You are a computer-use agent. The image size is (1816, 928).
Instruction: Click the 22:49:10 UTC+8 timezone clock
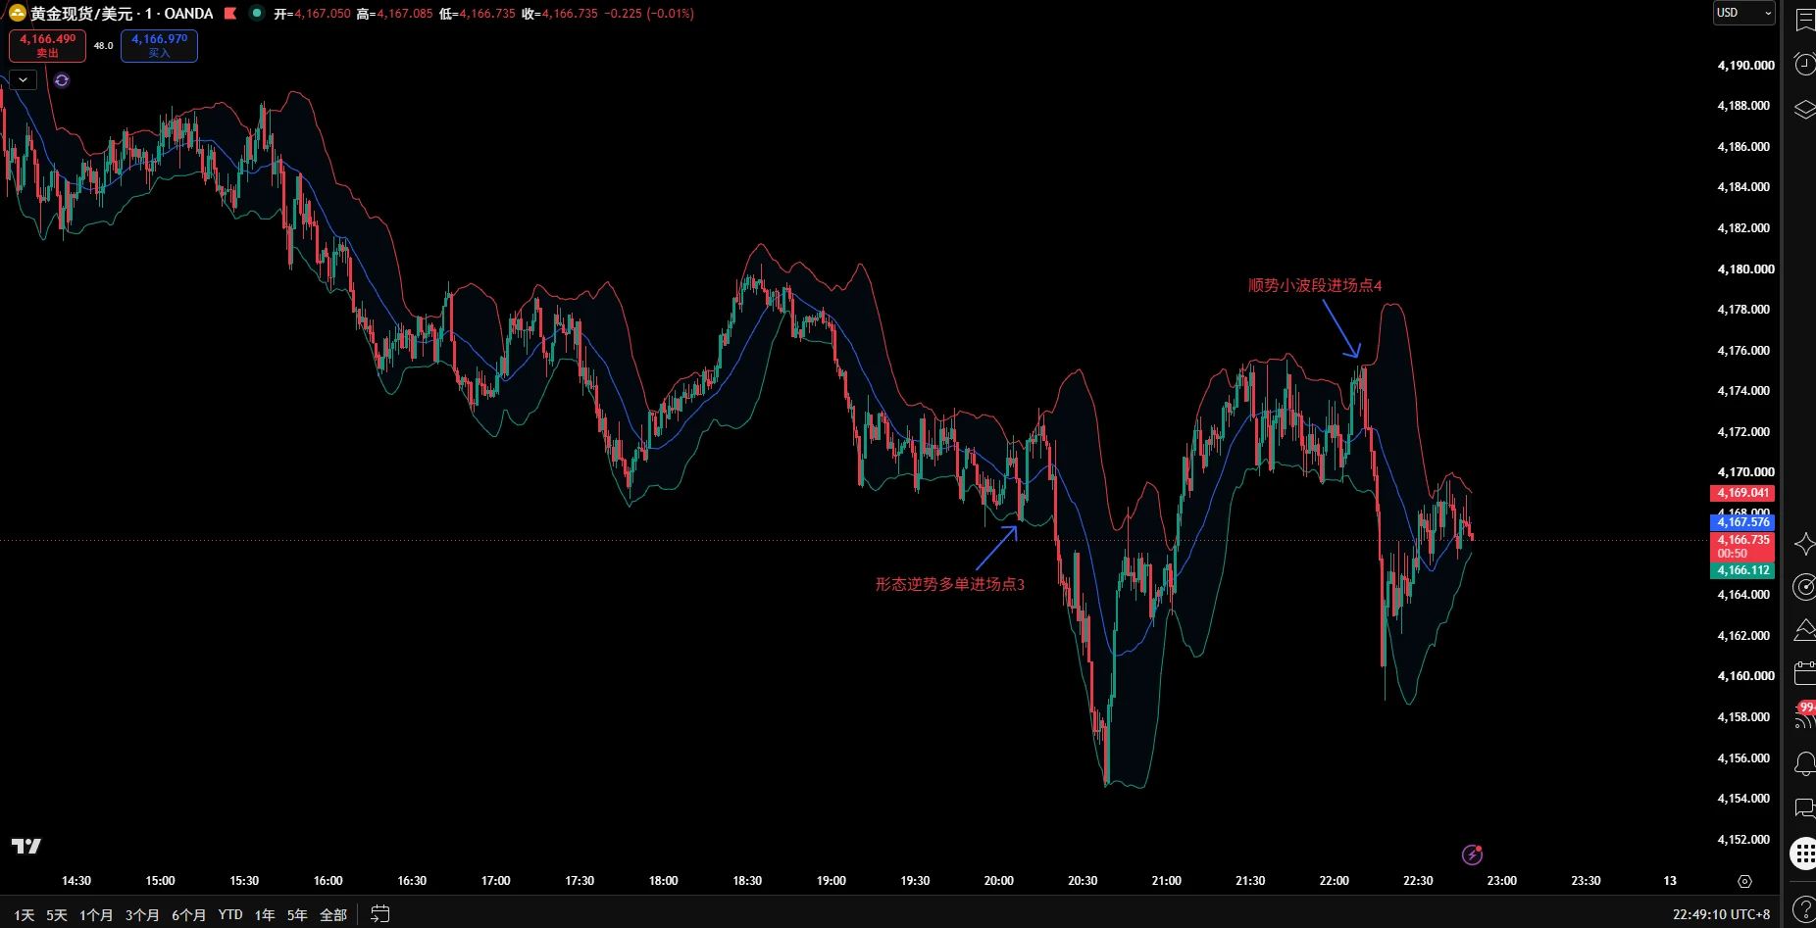coord(1721,914)
